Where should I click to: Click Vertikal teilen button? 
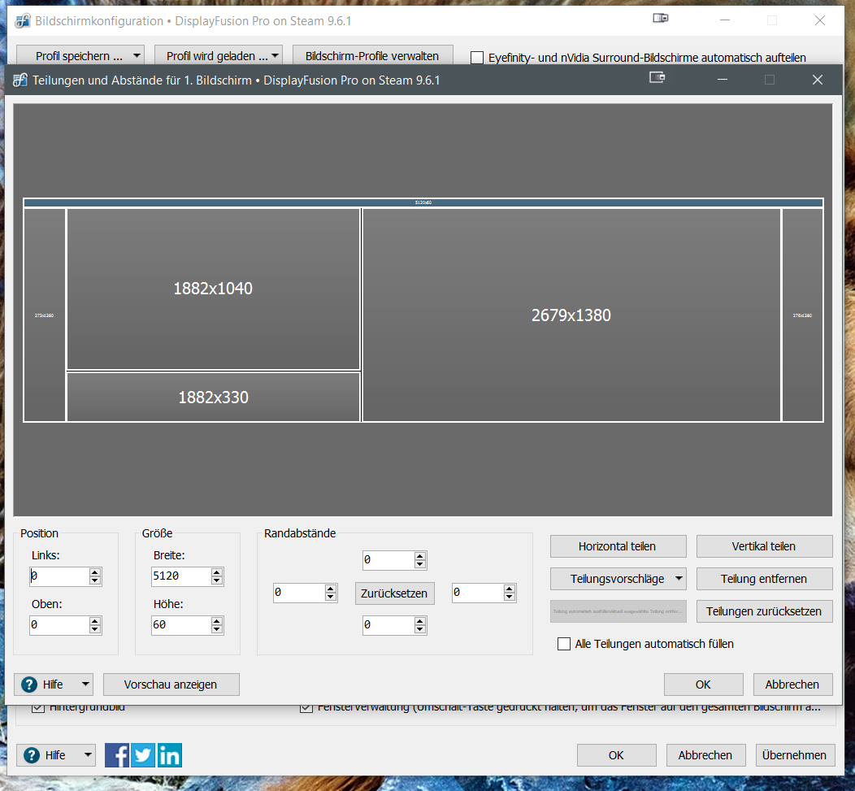click(x=764, y=546)
